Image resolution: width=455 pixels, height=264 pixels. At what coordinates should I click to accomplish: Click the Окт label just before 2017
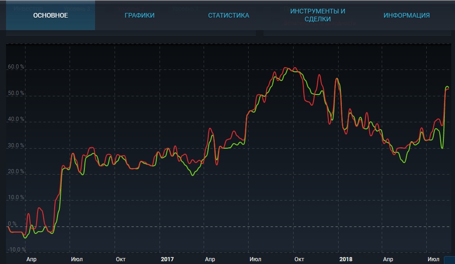[121, 259]
